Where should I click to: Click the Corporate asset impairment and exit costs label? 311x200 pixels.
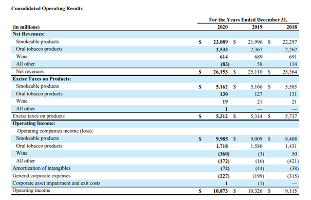57,183
